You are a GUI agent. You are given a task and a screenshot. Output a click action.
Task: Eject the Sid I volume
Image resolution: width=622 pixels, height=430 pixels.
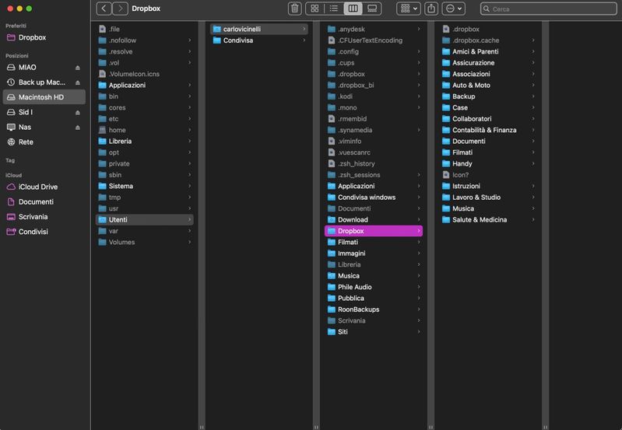[x=78, y=113]
